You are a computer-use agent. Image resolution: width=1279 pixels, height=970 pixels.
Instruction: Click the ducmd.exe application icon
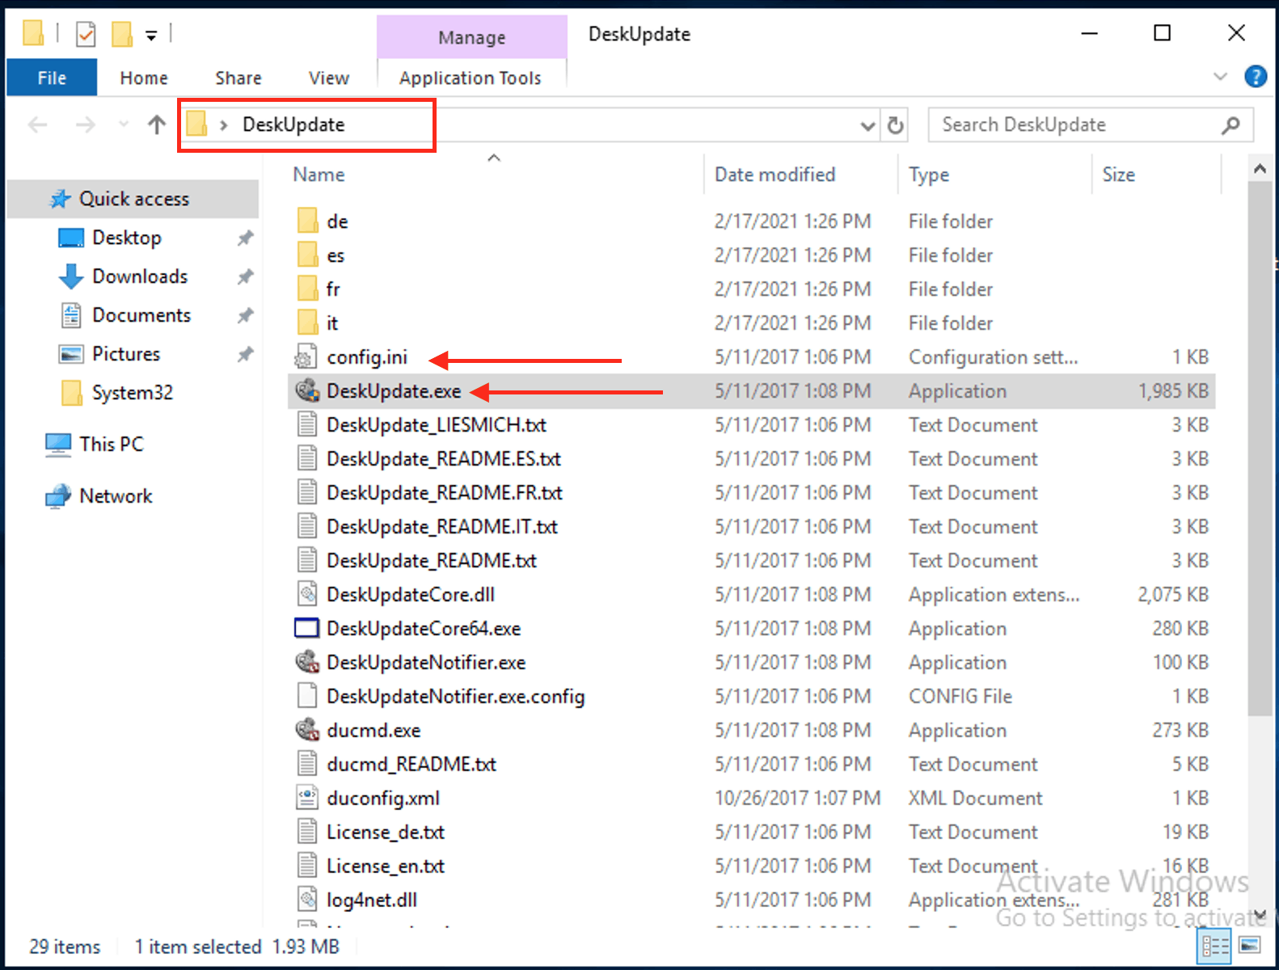click(307, 730)
